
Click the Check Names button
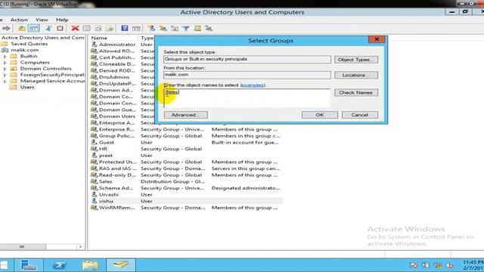356,92
